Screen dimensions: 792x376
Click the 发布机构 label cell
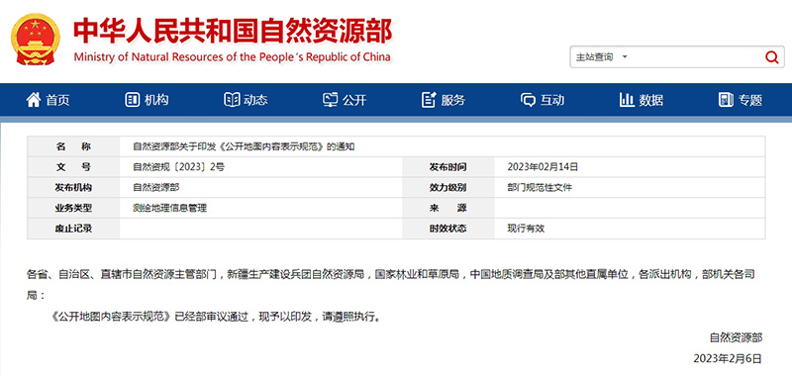tap(73, 187)
